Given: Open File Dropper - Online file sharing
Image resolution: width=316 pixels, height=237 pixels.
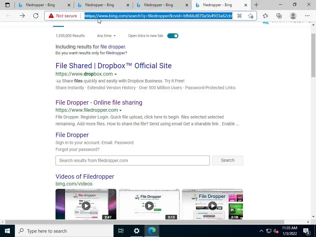Looking at the screenshot, I should (x=99, y=102).
